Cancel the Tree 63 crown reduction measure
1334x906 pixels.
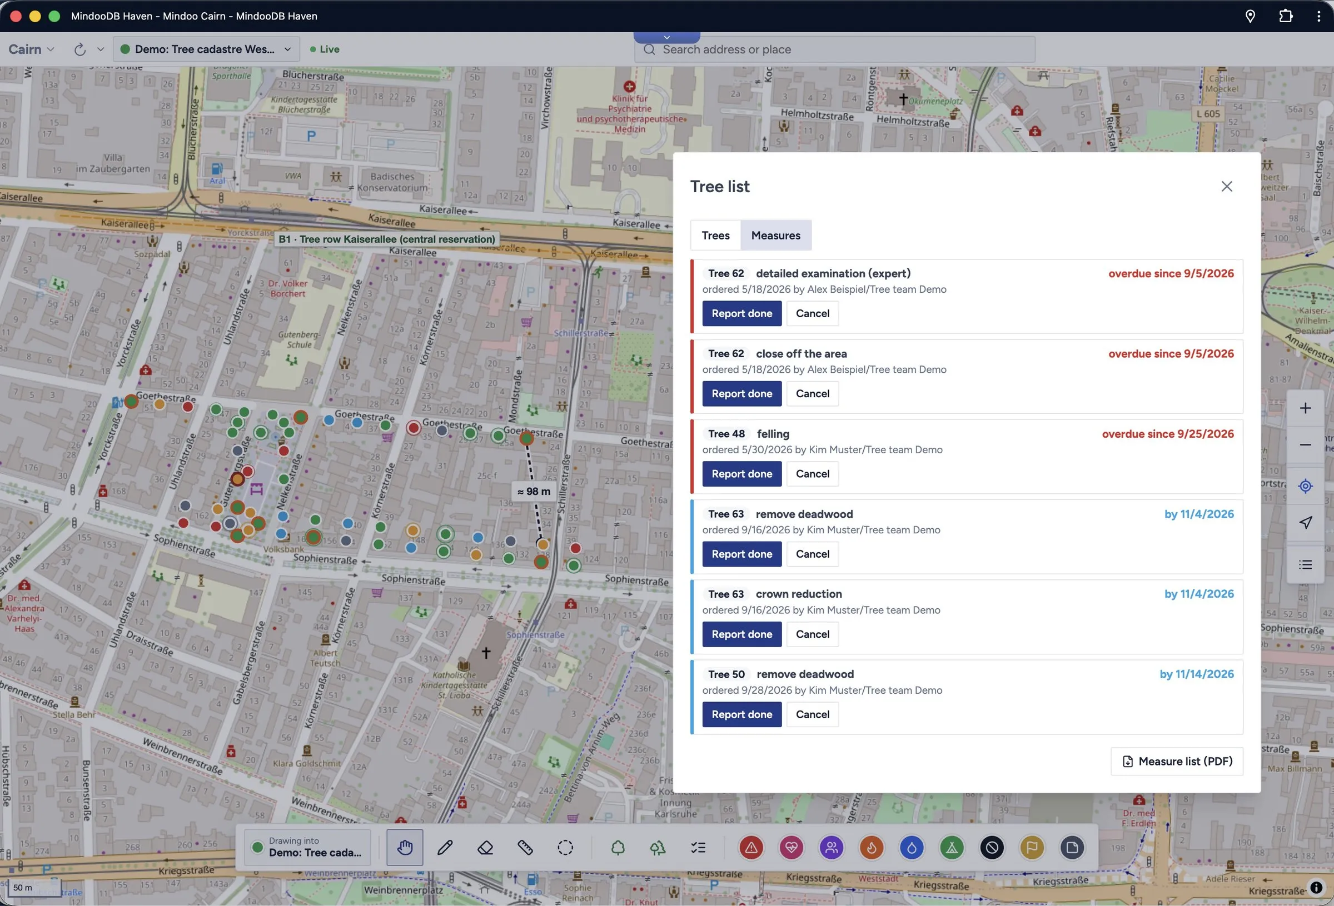click(812, 634)
